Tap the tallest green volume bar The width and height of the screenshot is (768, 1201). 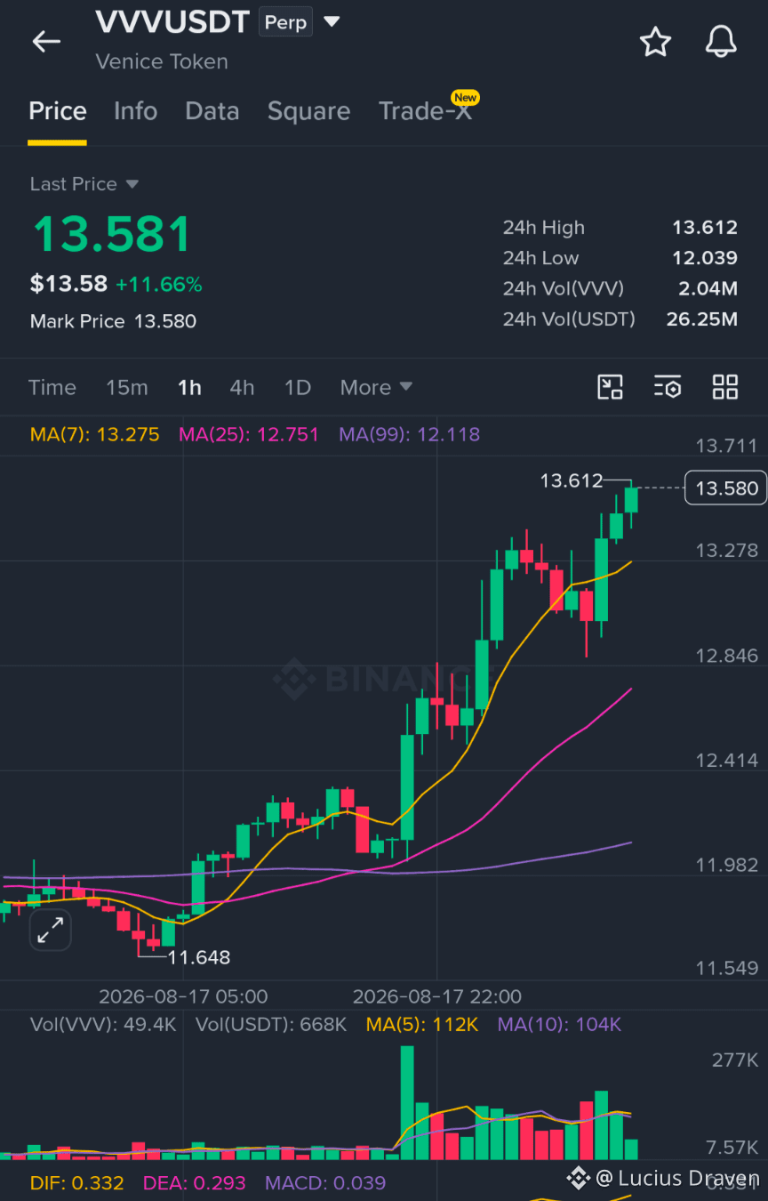tap(407, 1102)
